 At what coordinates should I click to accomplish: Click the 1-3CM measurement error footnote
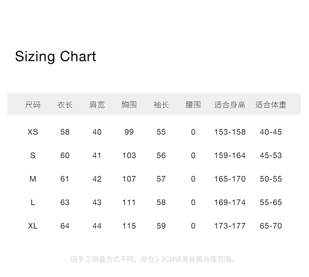tap(153, 259)
